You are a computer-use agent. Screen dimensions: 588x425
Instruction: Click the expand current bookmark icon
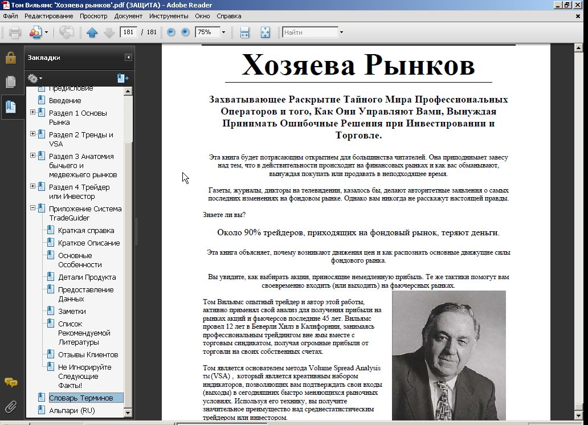point(122,79)
